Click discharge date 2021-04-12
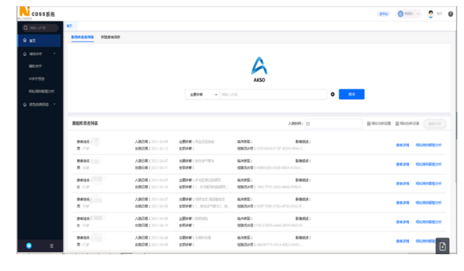Screen dimensions: 464x271 click(160, 148)
